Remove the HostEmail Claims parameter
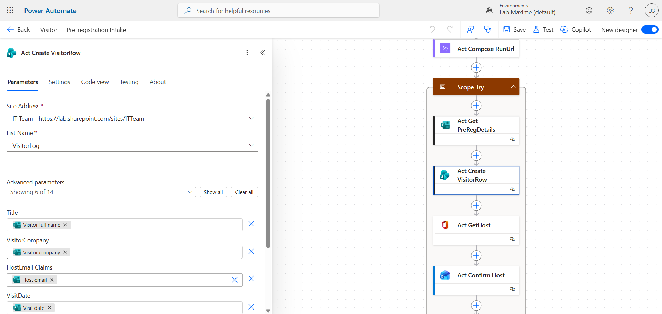 point(251,279)
